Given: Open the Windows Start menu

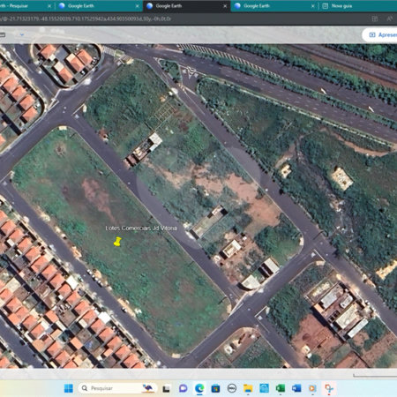Looking at the screenshot, I should 69,388.
